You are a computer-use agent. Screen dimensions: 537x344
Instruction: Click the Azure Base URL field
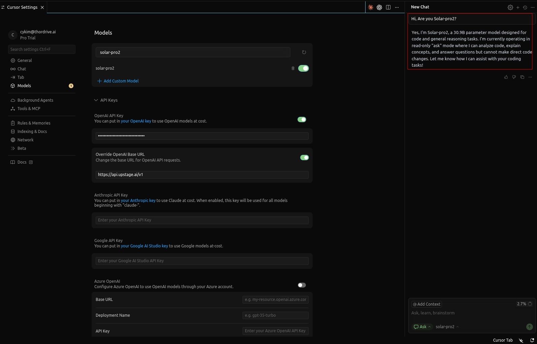tap(276, 300)
